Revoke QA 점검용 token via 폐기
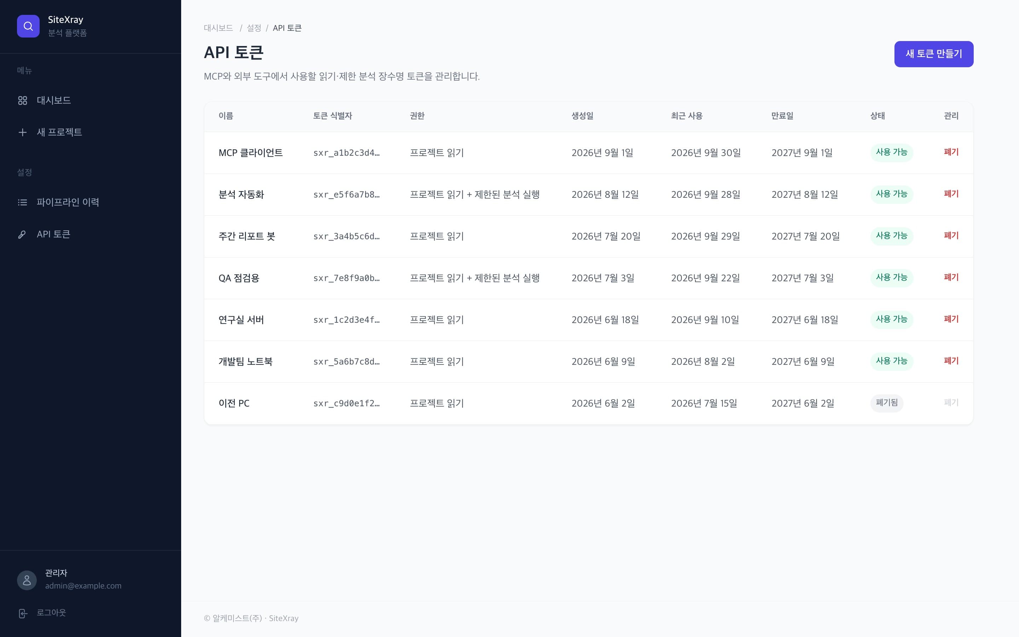 [x=951, y=277]
